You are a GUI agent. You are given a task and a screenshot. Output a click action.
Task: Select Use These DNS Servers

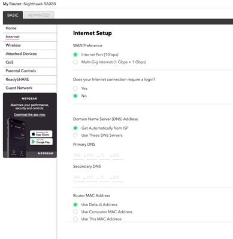coord(75,136)
